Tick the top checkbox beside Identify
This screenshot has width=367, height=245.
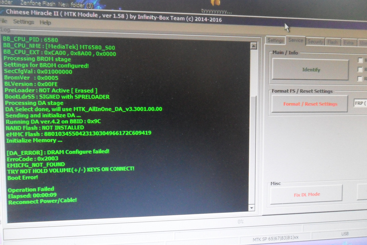point(360,61)
